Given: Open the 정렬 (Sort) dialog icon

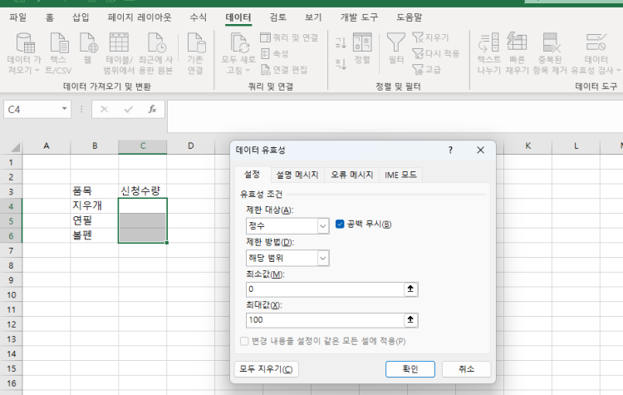Looking at the screenshot, I should pyautogui.click(x=362, y=42).
